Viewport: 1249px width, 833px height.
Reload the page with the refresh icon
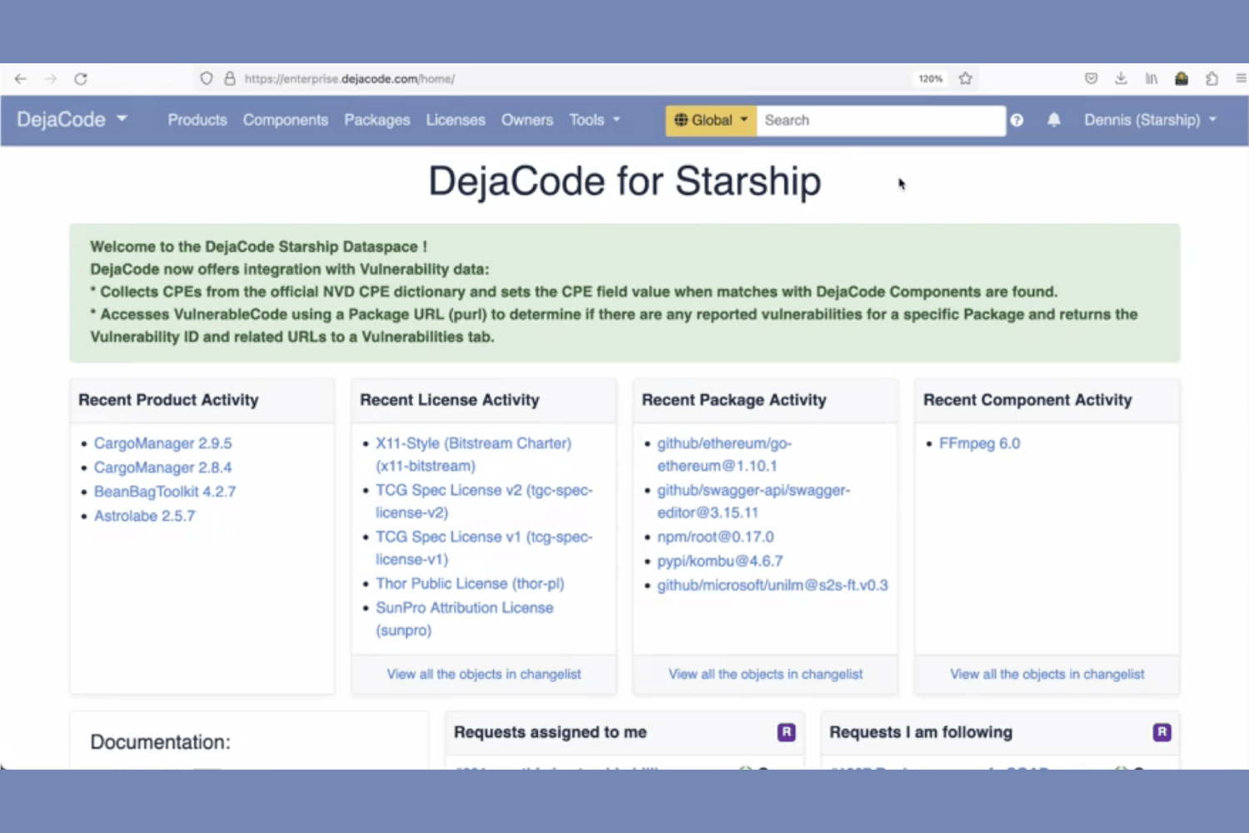coord(81,78)
